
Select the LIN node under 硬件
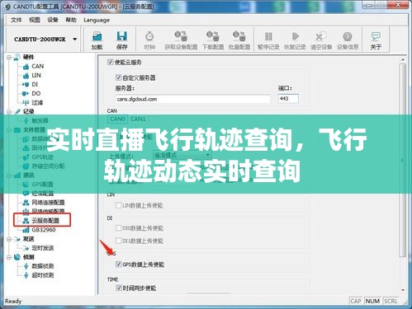[x=32, y=75]
